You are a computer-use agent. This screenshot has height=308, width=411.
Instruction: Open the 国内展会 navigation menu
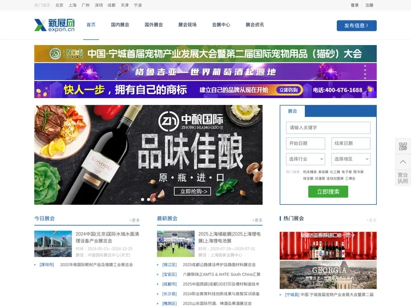[120, 25]
